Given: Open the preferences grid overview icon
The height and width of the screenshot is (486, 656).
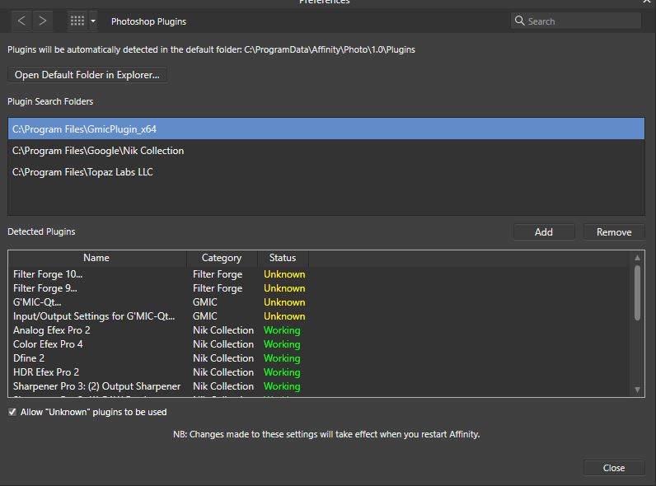Looking at the screenshot, I should point(77,21).
